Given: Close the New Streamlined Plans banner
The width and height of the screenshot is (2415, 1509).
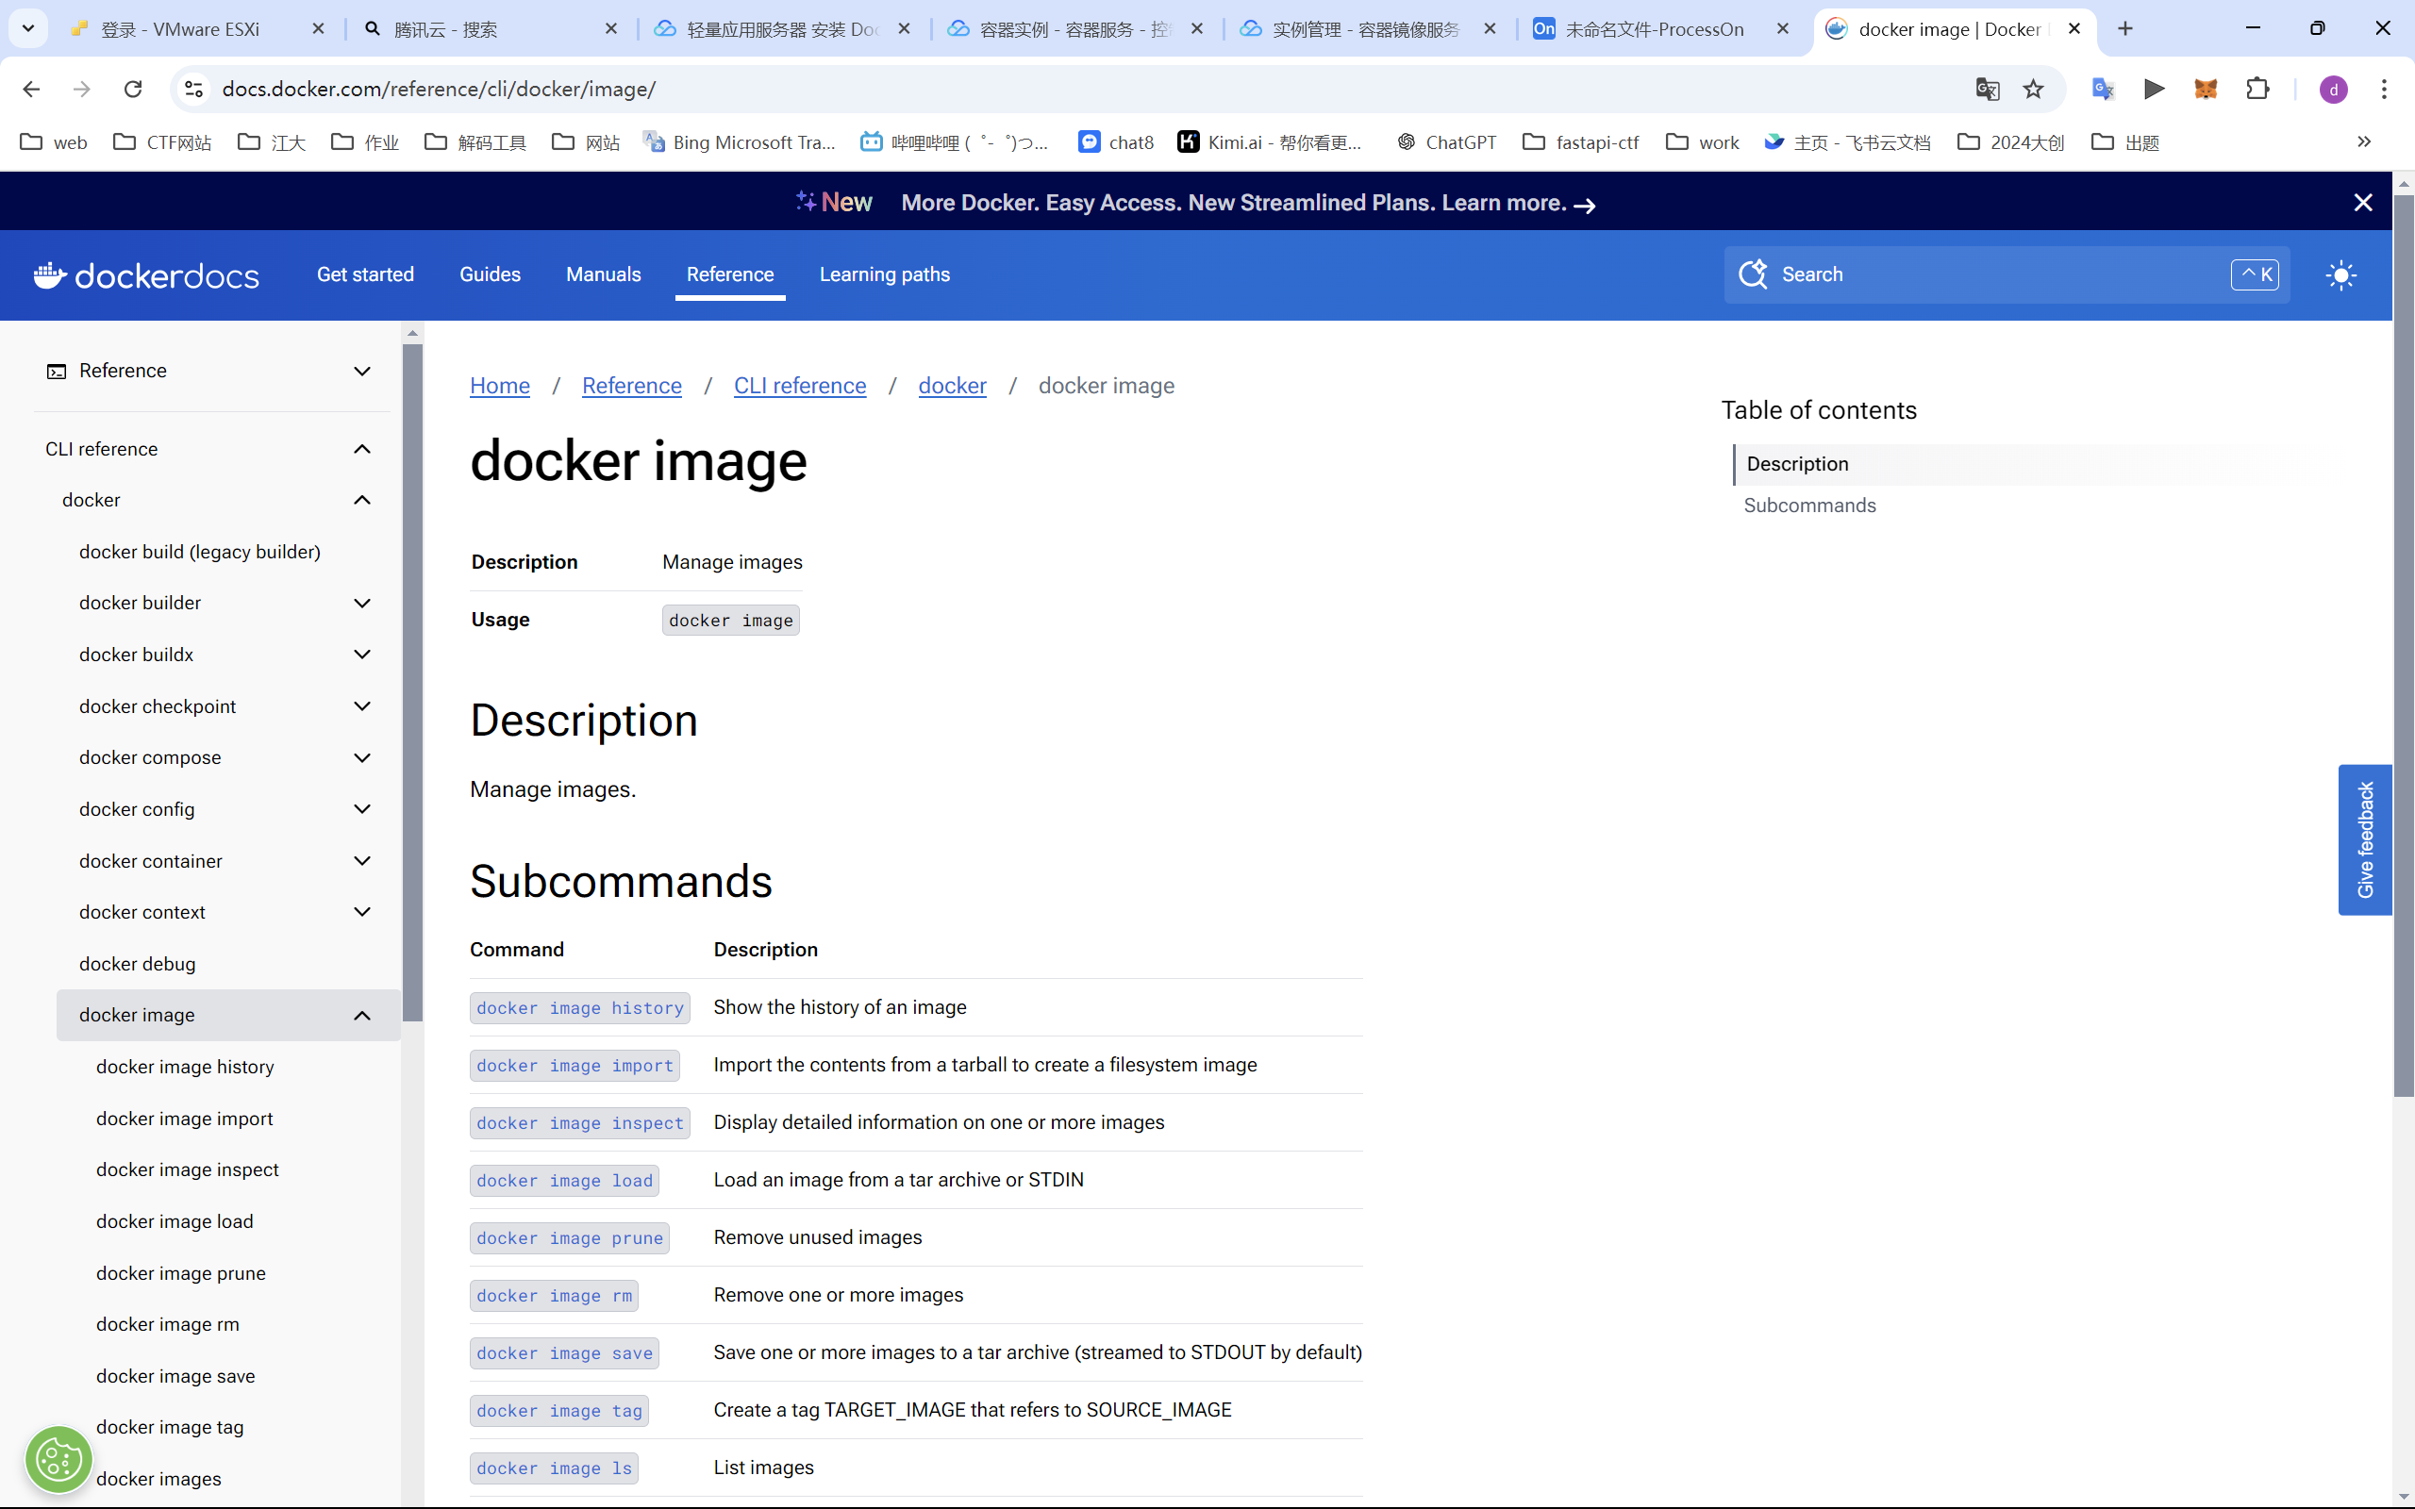Looking at the screenshot, I should tap(2362, 204).
